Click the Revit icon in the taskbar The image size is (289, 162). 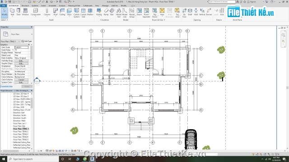pyautogui.click(x=92, y=159)
